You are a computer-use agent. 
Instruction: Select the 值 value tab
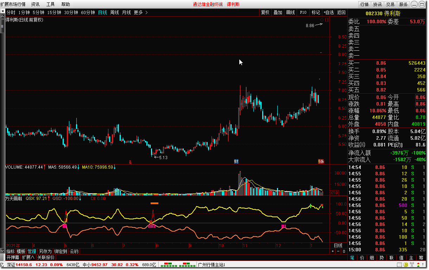(x=402, y=258)
